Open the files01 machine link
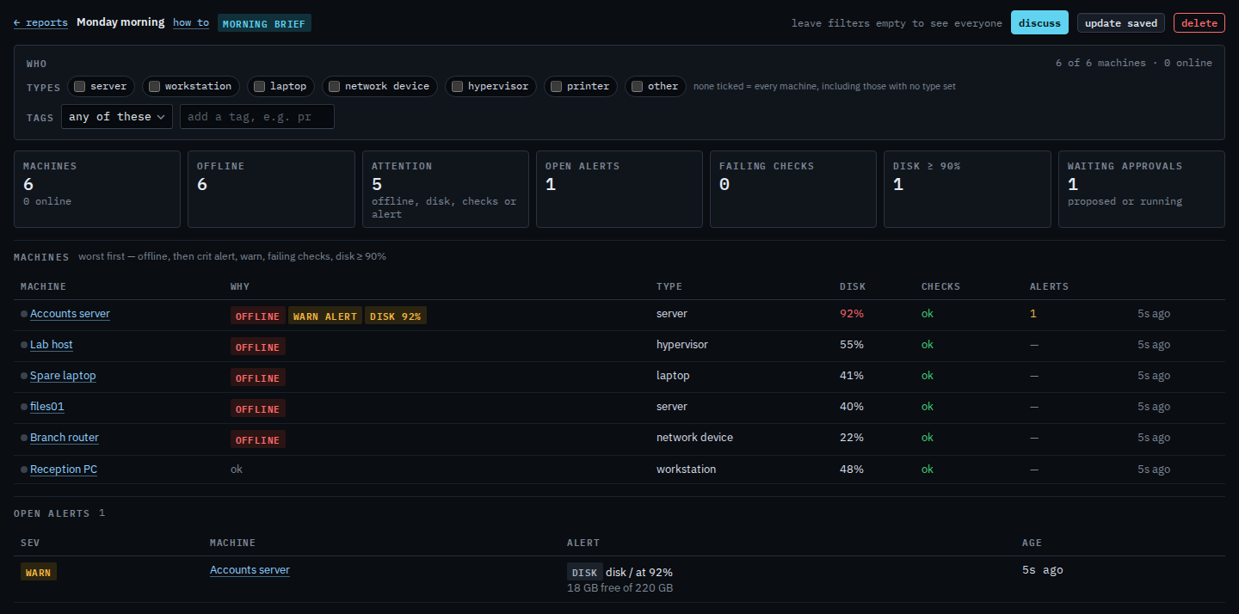 (x=47, y=407)
